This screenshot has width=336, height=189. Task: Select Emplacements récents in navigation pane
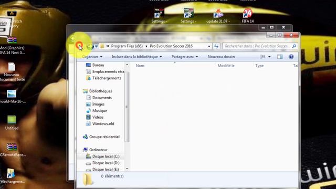(x=105, y=71)
